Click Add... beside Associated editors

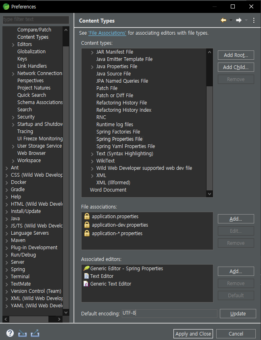pyautogui.click(x=236, y=271)
